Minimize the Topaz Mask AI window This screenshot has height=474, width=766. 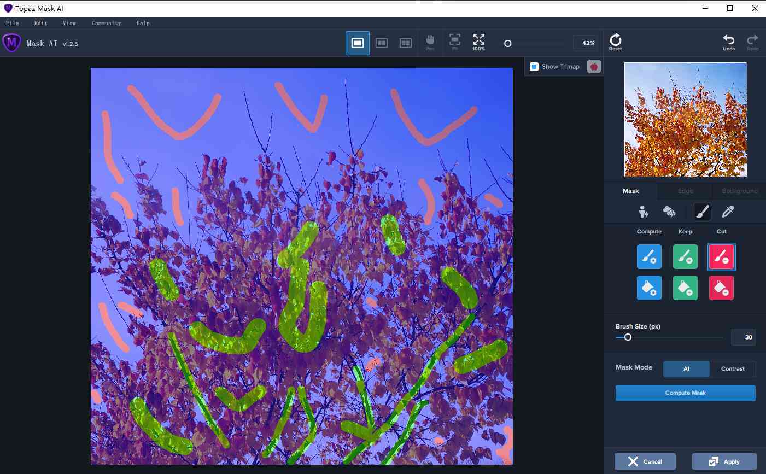pos(705,8)
